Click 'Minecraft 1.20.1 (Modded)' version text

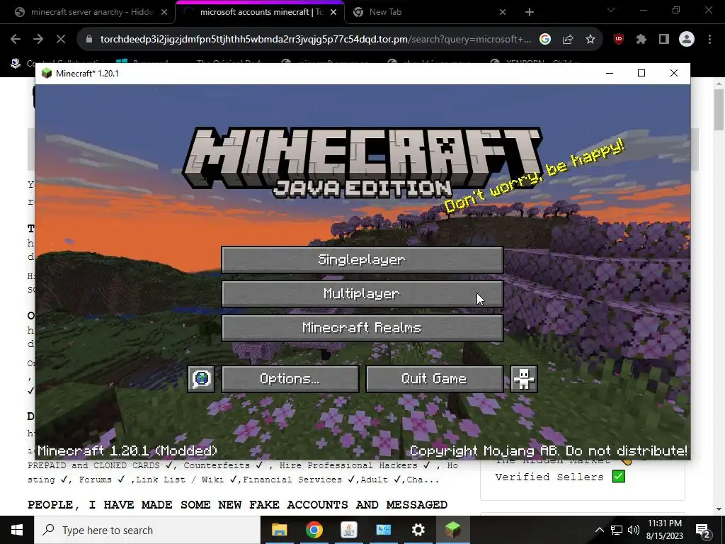tap(127, 450)
